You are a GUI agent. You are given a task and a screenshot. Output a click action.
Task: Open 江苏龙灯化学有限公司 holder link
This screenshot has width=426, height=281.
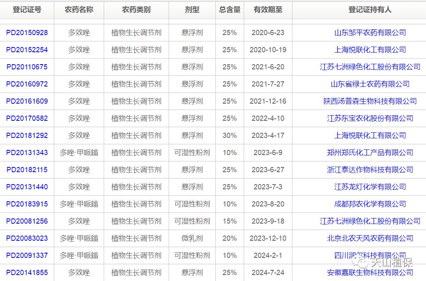pyautogui.click(x=370, y=187)
